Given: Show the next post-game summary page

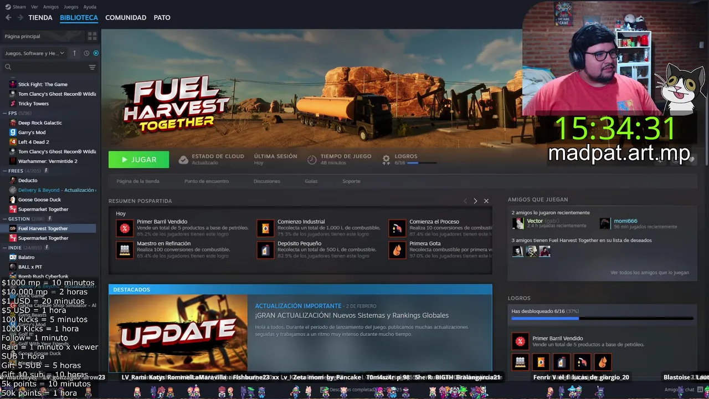Looking at the screenshot, I should pos(475,201).
